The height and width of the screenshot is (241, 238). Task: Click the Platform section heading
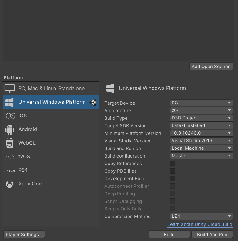coord(13,78)
